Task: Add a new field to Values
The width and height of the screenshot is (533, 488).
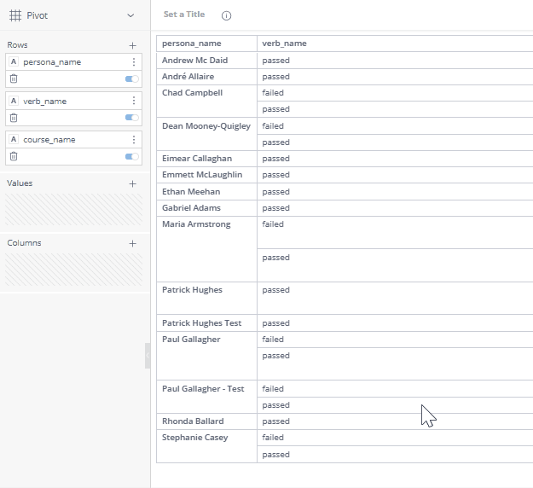Action: [x=132, y=183]
